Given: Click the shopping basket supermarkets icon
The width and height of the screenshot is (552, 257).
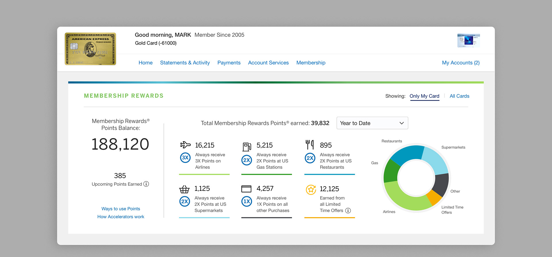Looking at the screenshot, I should coord(184,189).
